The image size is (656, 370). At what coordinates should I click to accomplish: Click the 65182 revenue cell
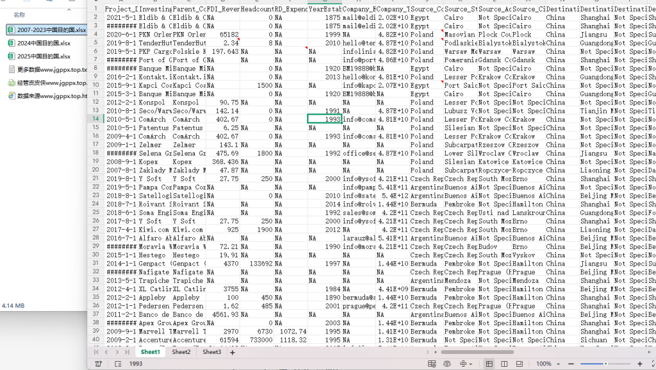click(222, 35)
